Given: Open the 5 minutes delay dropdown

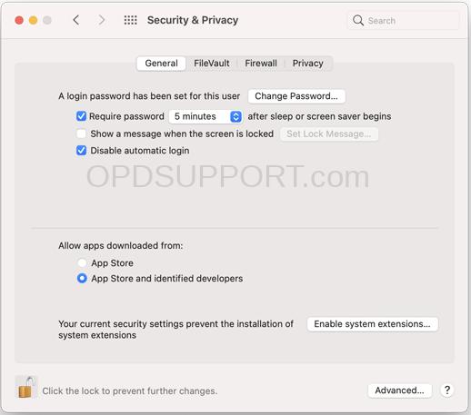Looking at the screenshot, I should pos(205,116).
